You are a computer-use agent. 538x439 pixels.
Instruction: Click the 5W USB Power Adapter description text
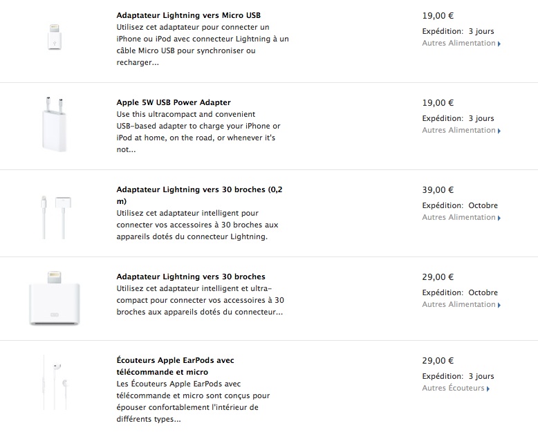(x=198, y=131)
